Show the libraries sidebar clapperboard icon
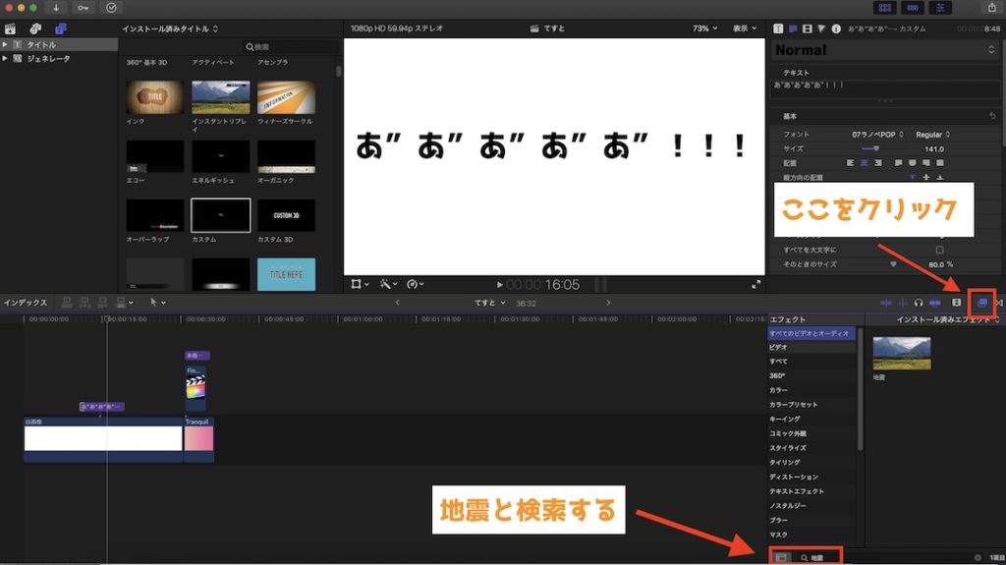 (10, 28)
